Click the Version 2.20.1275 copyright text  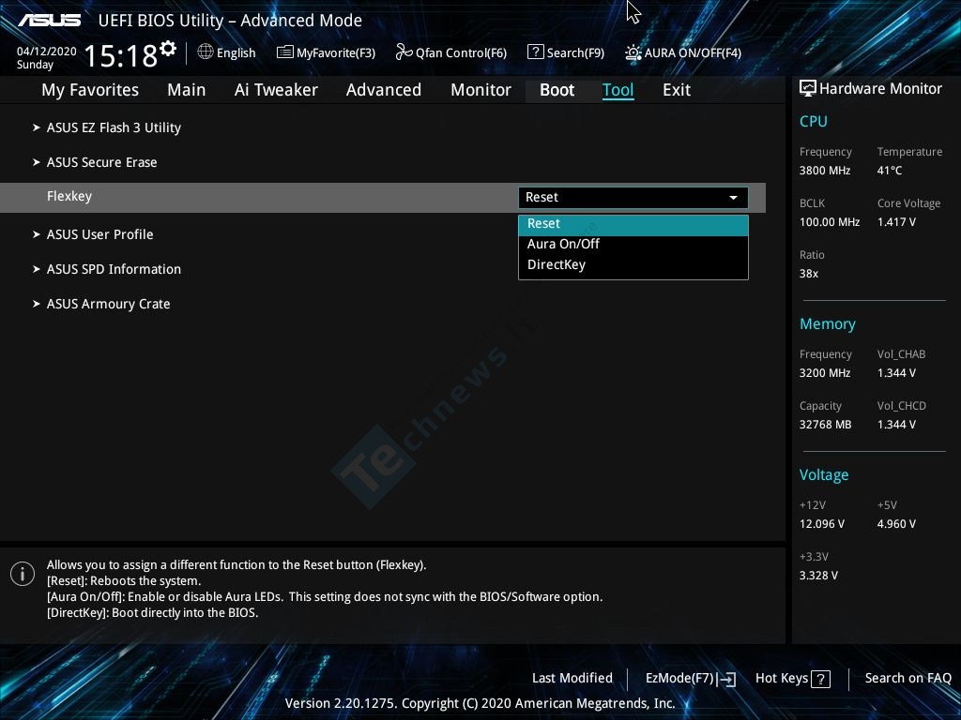(480, 703)
